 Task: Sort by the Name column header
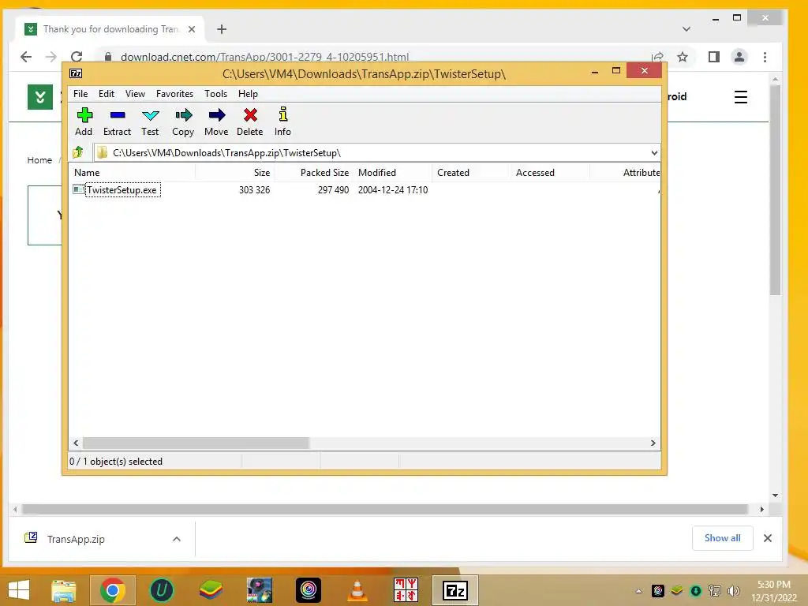pos(133,173)
